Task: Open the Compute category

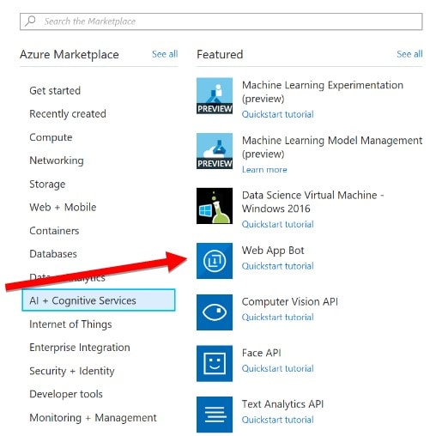Action: pyautogui.click(x=51, y=137)
